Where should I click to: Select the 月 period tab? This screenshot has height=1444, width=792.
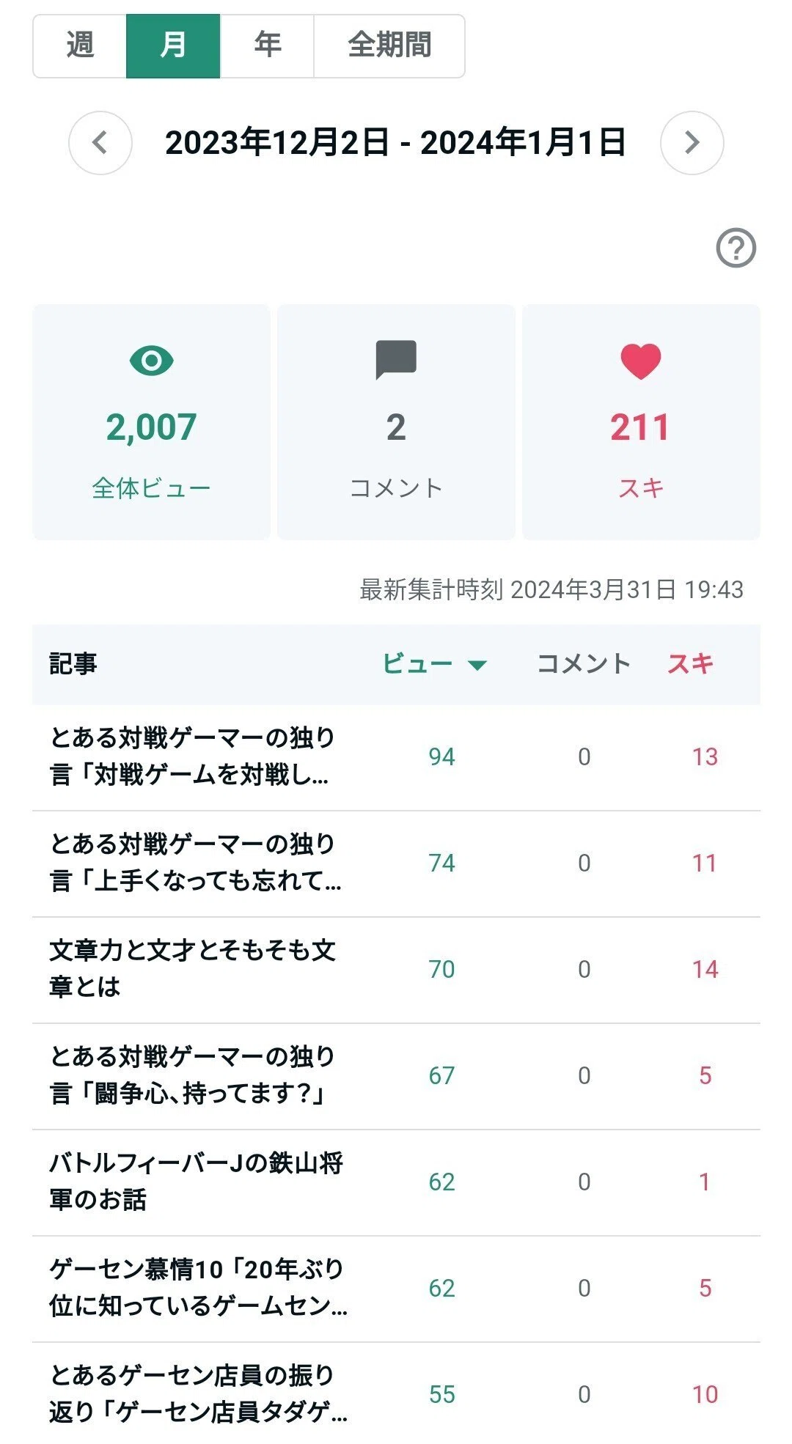point(173,45)
